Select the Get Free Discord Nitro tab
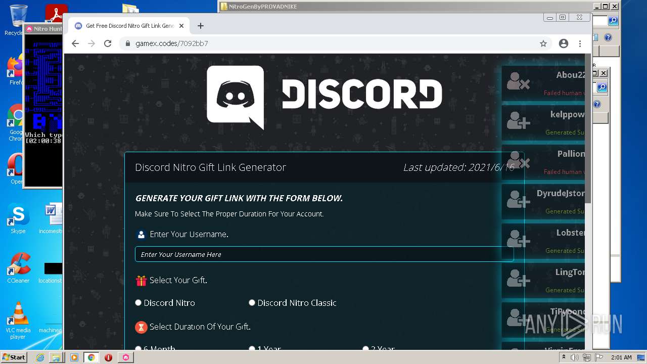Viewport: 647px width, 364px height. pos(129,26)
